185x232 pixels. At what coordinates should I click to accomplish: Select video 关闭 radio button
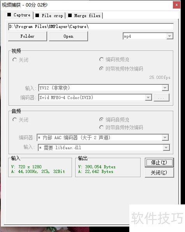click(20, 60)
